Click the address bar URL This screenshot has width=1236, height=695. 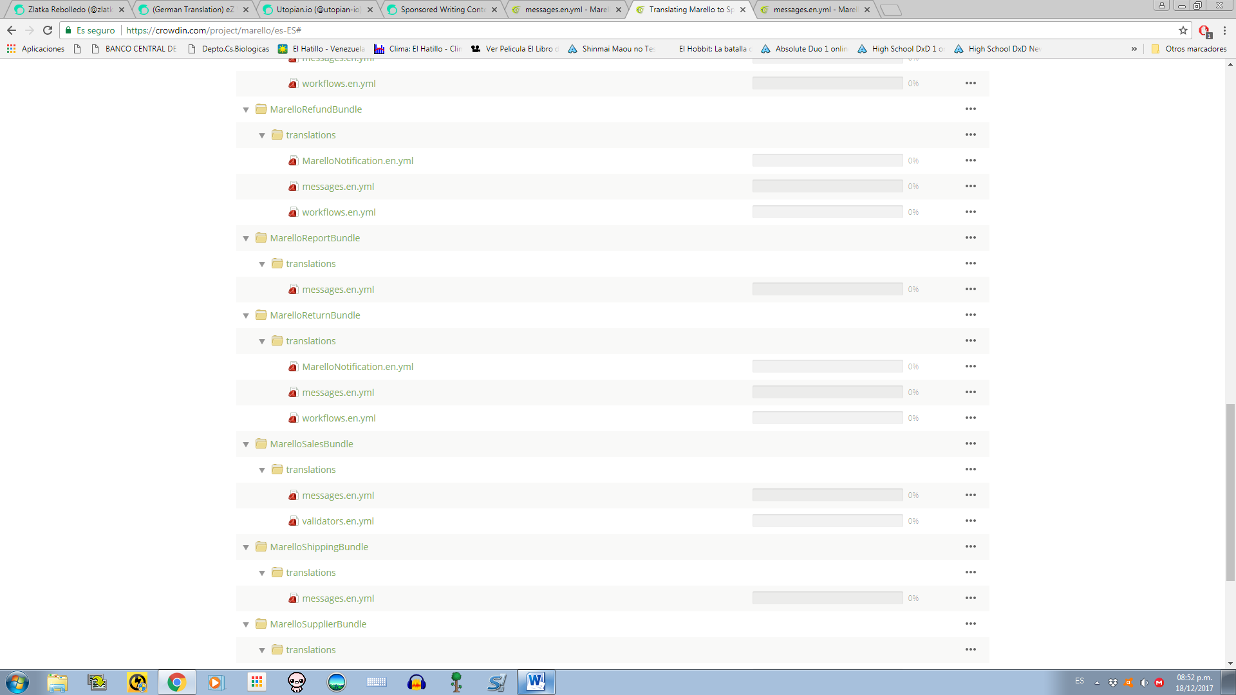[213, 30]
